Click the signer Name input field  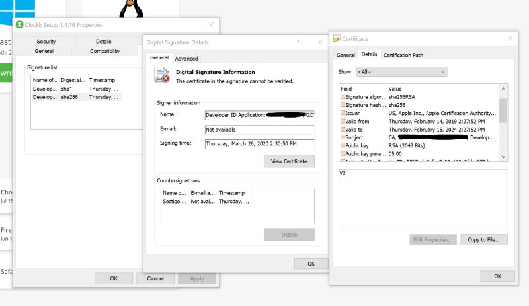[x=260, y=115]
